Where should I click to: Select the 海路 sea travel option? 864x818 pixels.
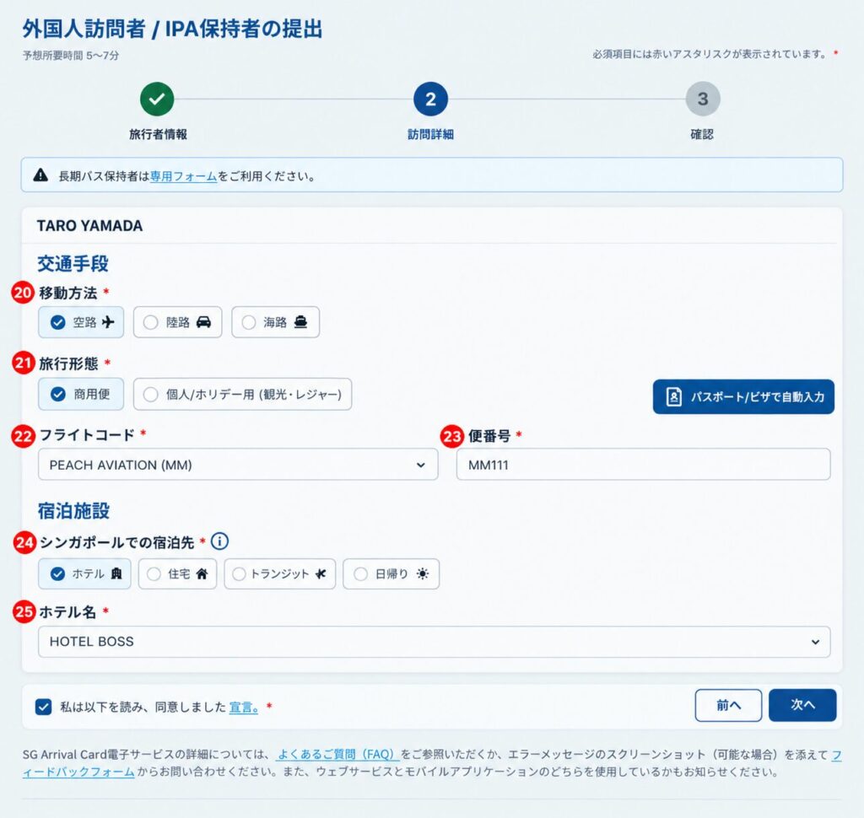[x=276, y=322]
